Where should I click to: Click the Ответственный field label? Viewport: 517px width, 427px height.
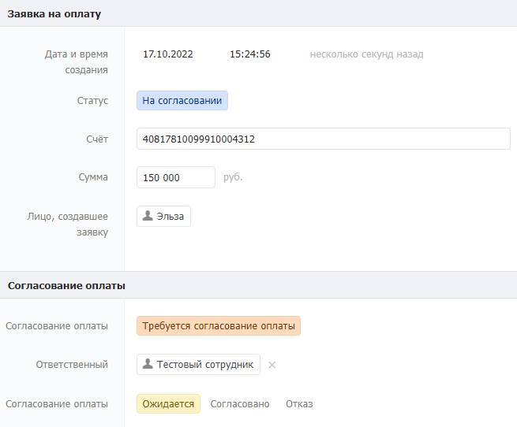tap(72, 365)
